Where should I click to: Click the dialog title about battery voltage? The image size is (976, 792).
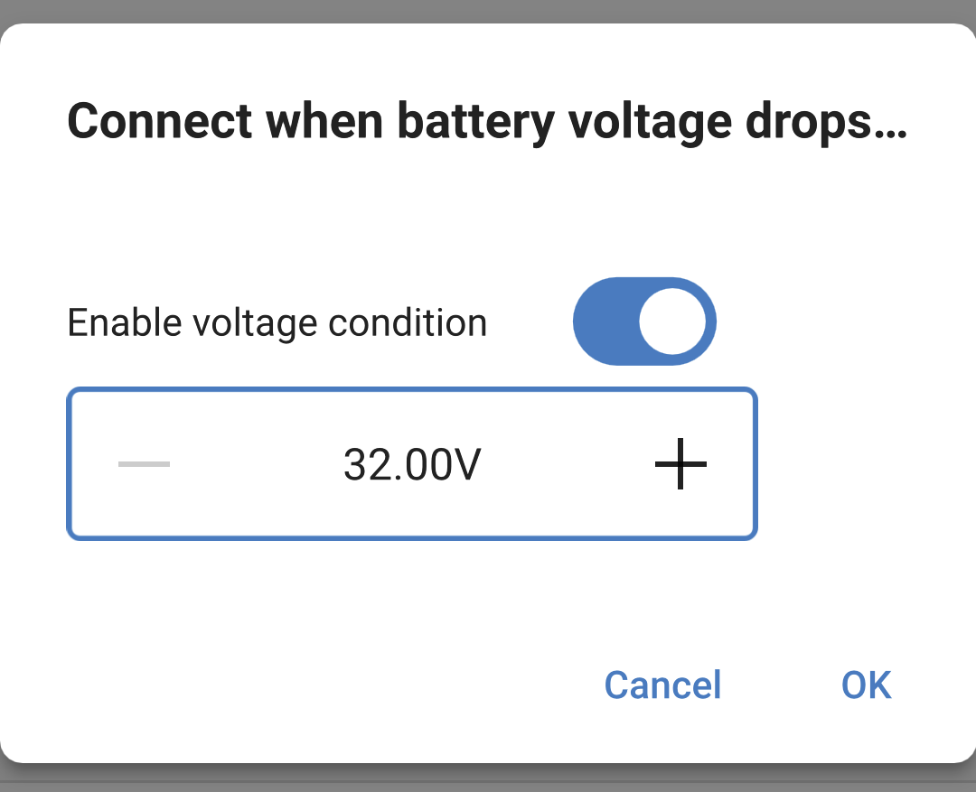[x=488, y=121]
